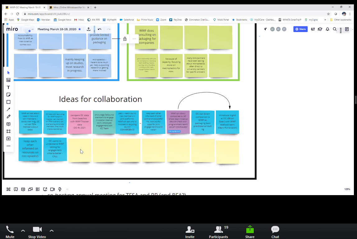Open the Google Maps bookmark

(25, 20)
